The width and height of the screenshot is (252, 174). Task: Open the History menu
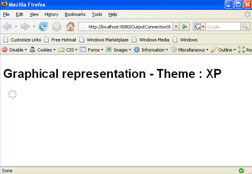(x=51, y=14)
